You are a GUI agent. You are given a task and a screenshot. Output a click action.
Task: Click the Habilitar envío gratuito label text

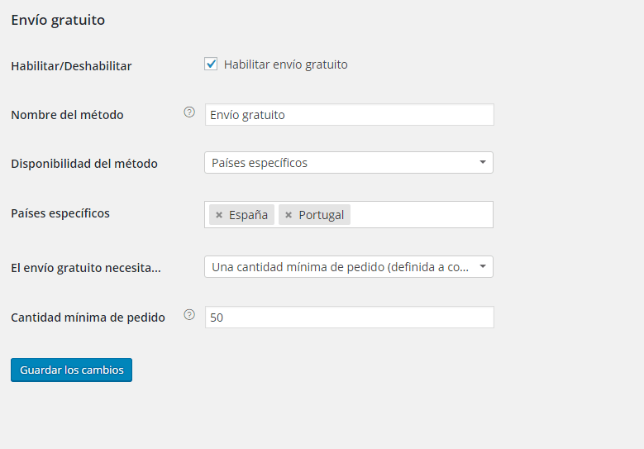click(x=286, y=64)
